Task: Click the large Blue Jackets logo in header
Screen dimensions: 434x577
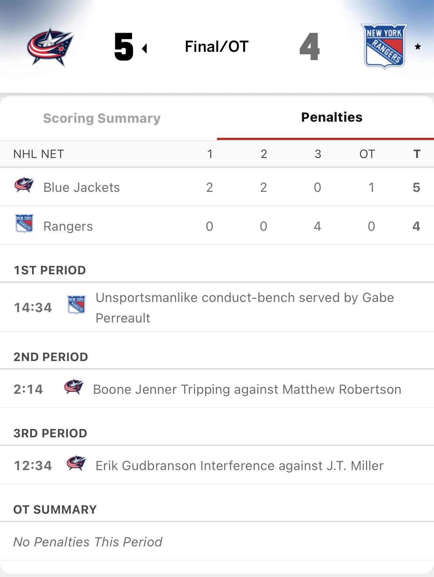Action: point(50,47)
